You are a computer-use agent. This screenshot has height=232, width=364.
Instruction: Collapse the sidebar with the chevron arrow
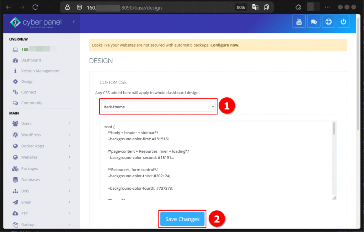74,21
